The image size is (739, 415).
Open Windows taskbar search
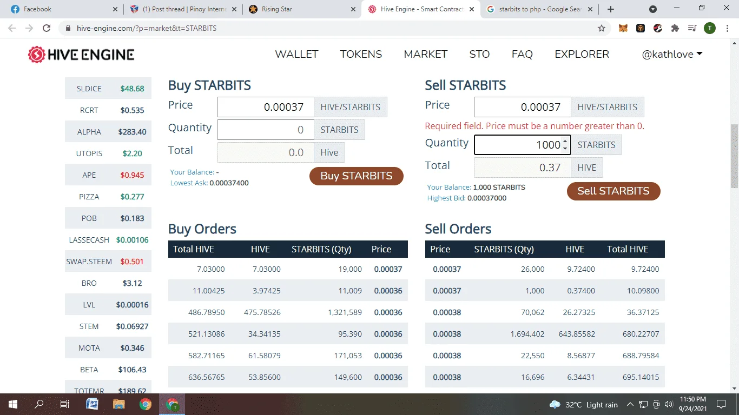(x=39, y=404)
